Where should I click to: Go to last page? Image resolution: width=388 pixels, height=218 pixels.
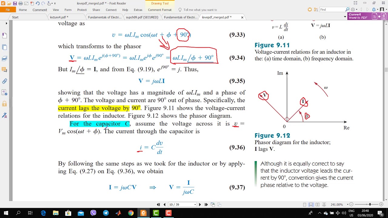pos(206,205)
